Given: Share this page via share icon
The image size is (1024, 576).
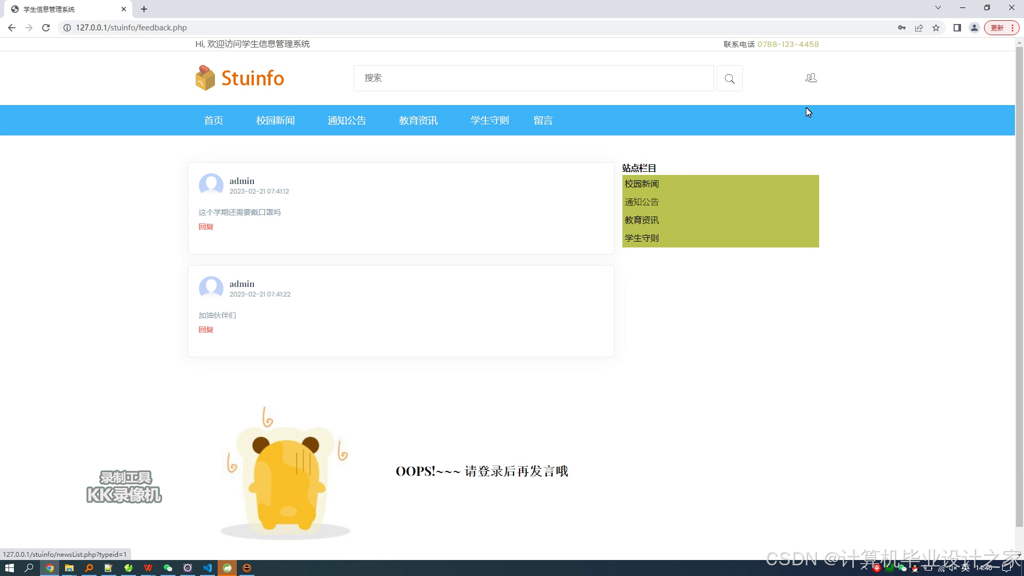Looking at the screenshot, I should coord(919,28).
